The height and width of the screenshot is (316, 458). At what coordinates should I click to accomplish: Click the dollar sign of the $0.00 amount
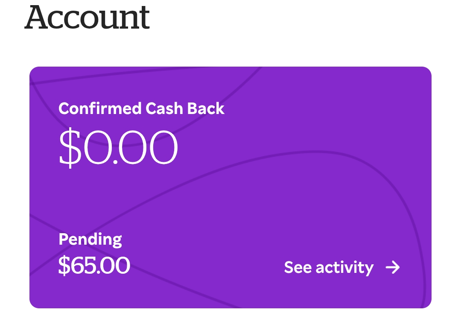[70, 148]
